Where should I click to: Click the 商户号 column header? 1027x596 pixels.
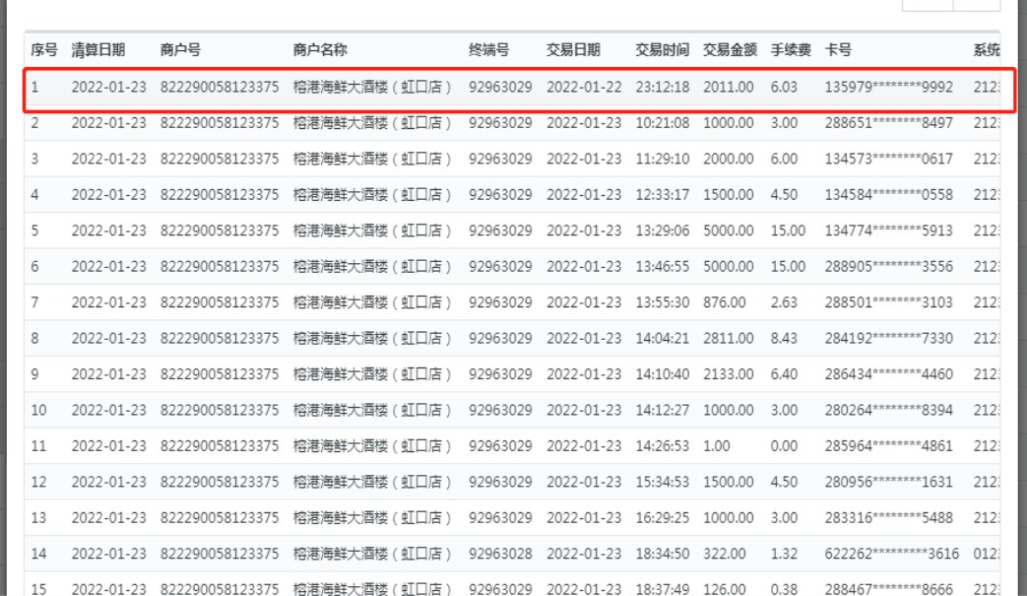click(178, 51)
